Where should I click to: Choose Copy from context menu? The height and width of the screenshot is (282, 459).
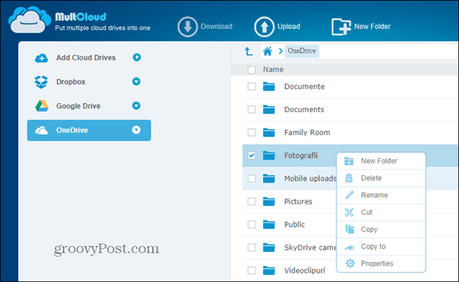(x=381, y=230)
